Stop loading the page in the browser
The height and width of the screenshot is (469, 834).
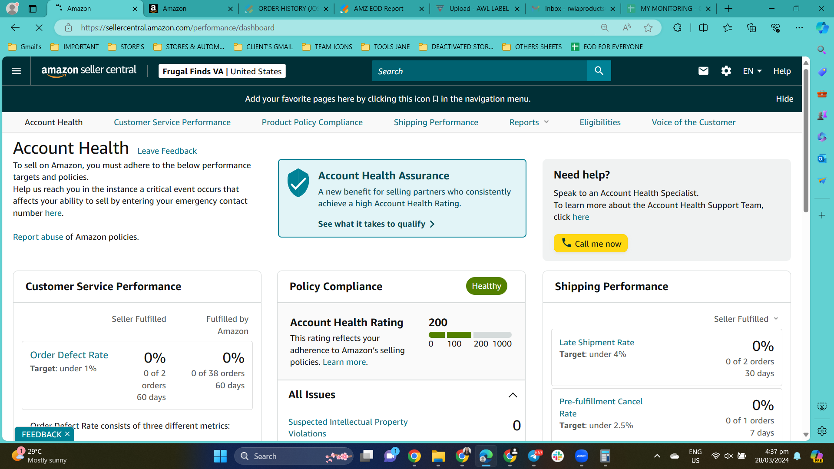click(39, 28)
